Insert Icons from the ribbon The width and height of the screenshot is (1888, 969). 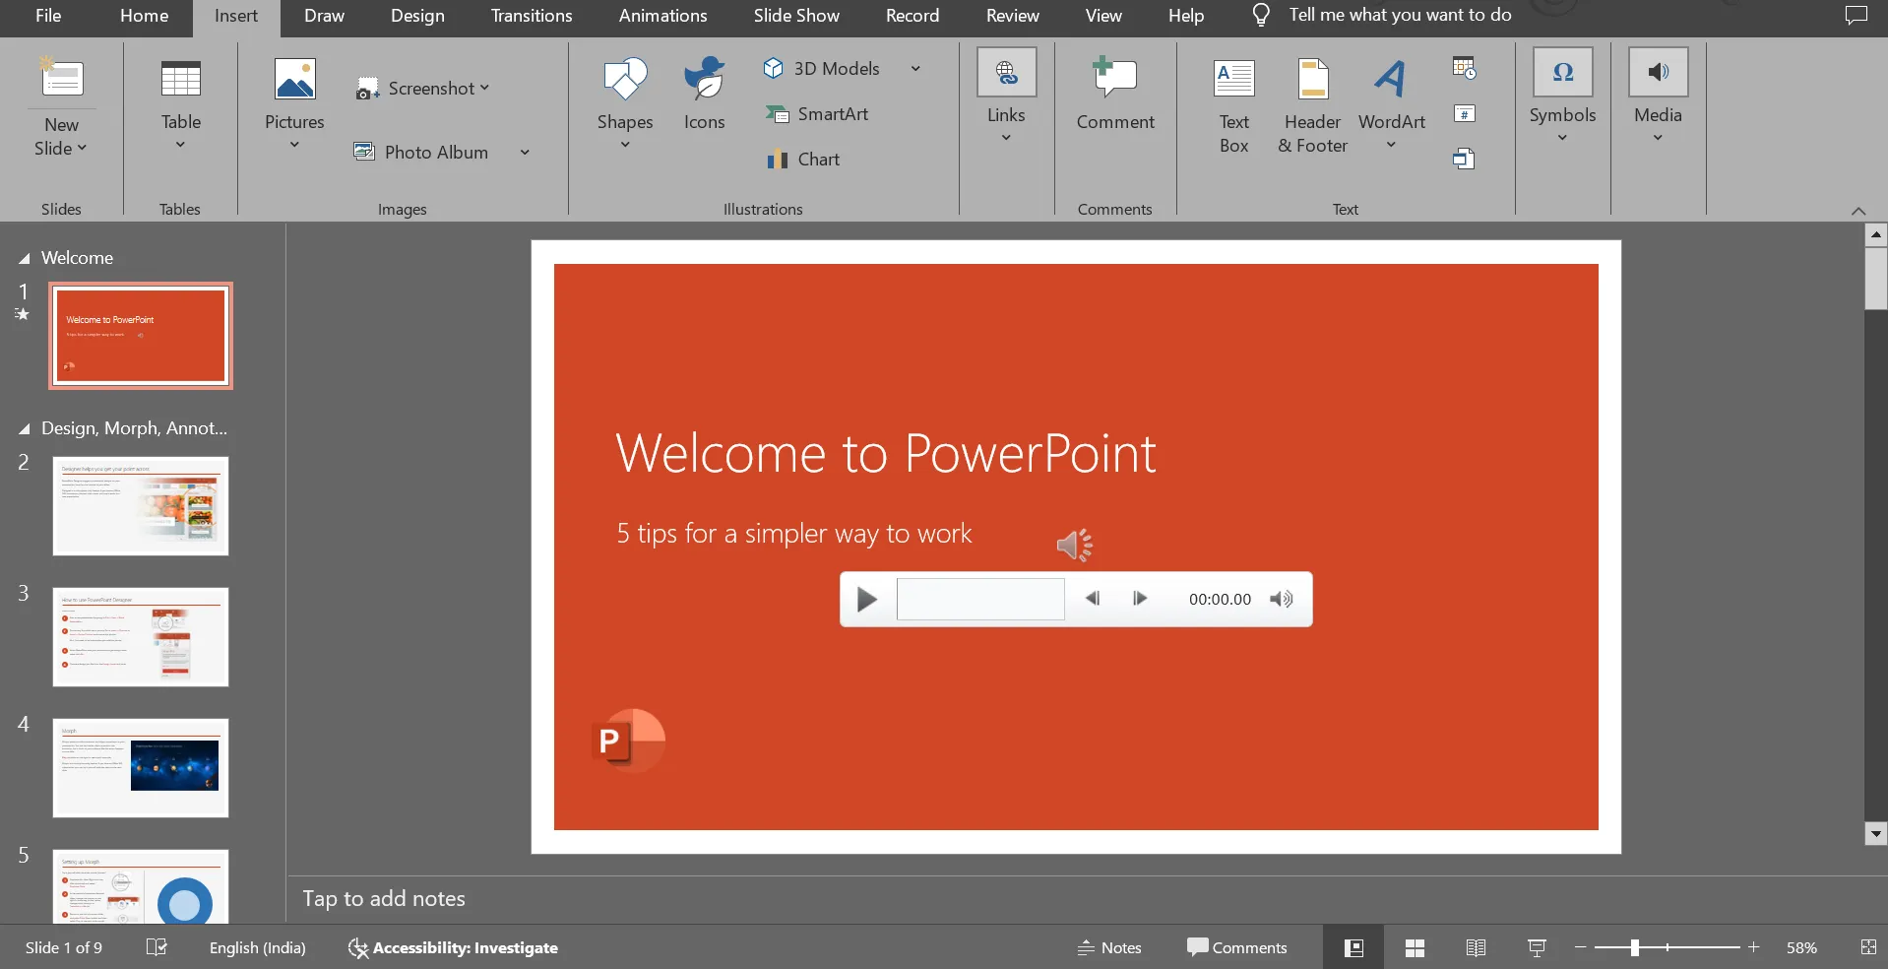click(705, 95)
